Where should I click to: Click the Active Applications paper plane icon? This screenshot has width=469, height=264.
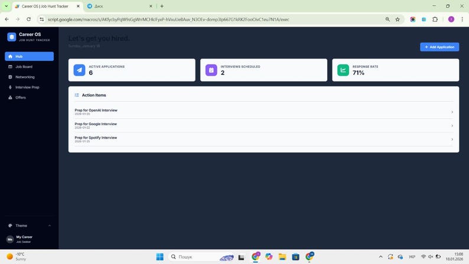(x=79, y=70)
